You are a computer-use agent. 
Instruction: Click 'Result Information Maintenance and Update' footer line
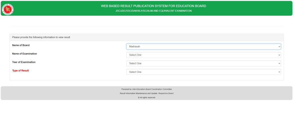[x=147, y=93]
